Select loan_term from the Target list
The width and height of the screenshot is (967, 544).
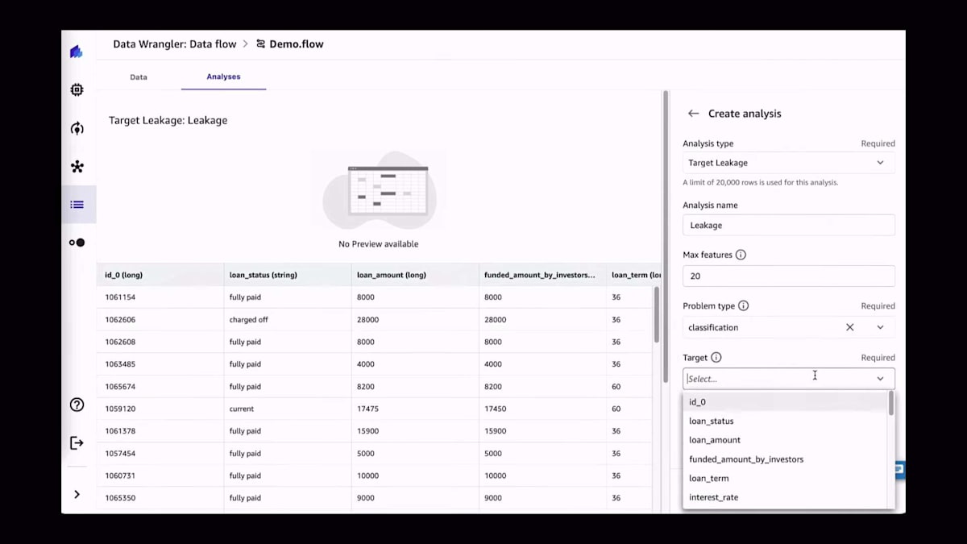pos(785,479)
